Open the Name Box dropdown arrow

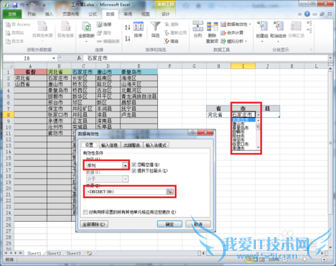[54, 58]
